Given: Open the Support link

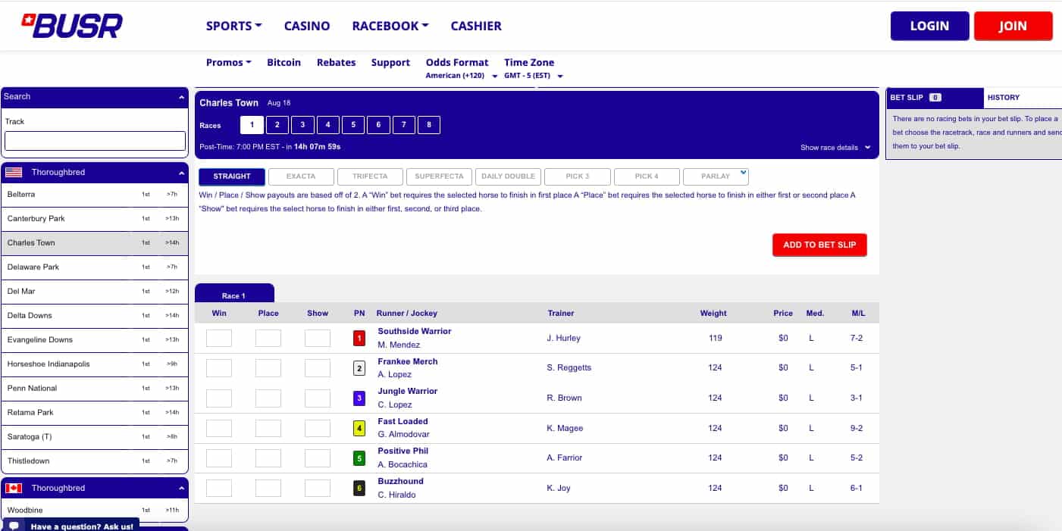Looking at the screenshot, I should [x=390, y=63].
